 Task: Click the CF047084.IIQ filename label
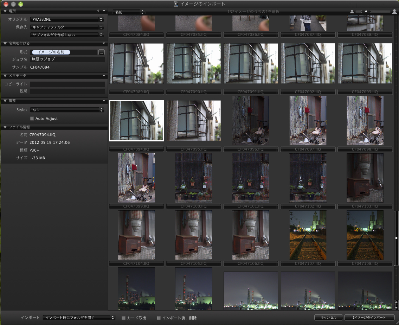(136, 34)
